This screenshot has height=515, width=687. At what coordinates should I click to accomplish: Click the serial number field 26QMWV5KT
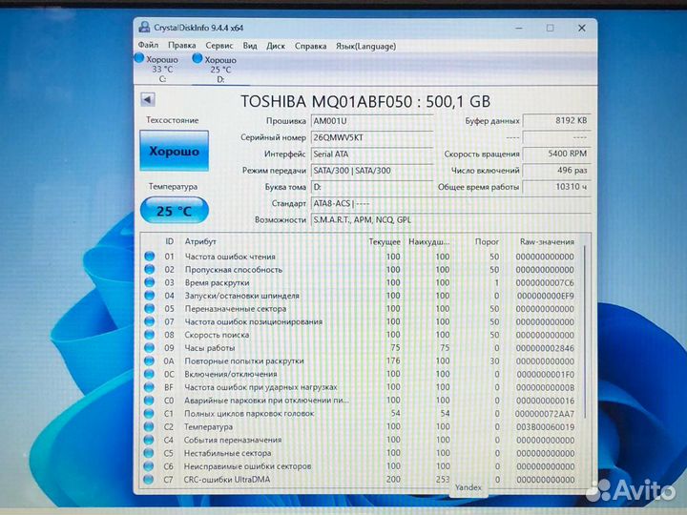[372, 137]
